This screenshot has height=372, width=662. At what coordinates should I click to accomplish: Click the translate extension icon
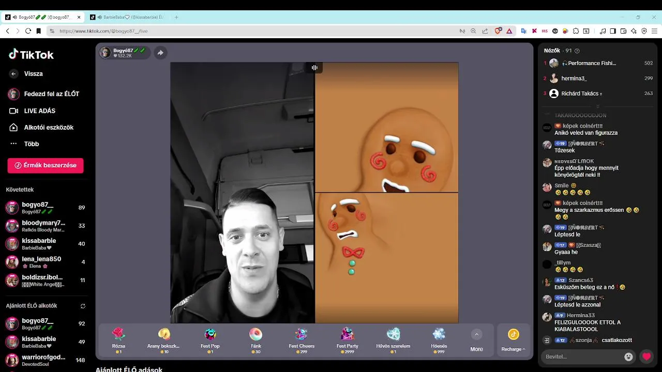coord(523,31)
